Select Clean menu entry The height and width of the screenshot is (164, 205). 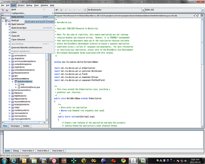click(x=32, y=32)
